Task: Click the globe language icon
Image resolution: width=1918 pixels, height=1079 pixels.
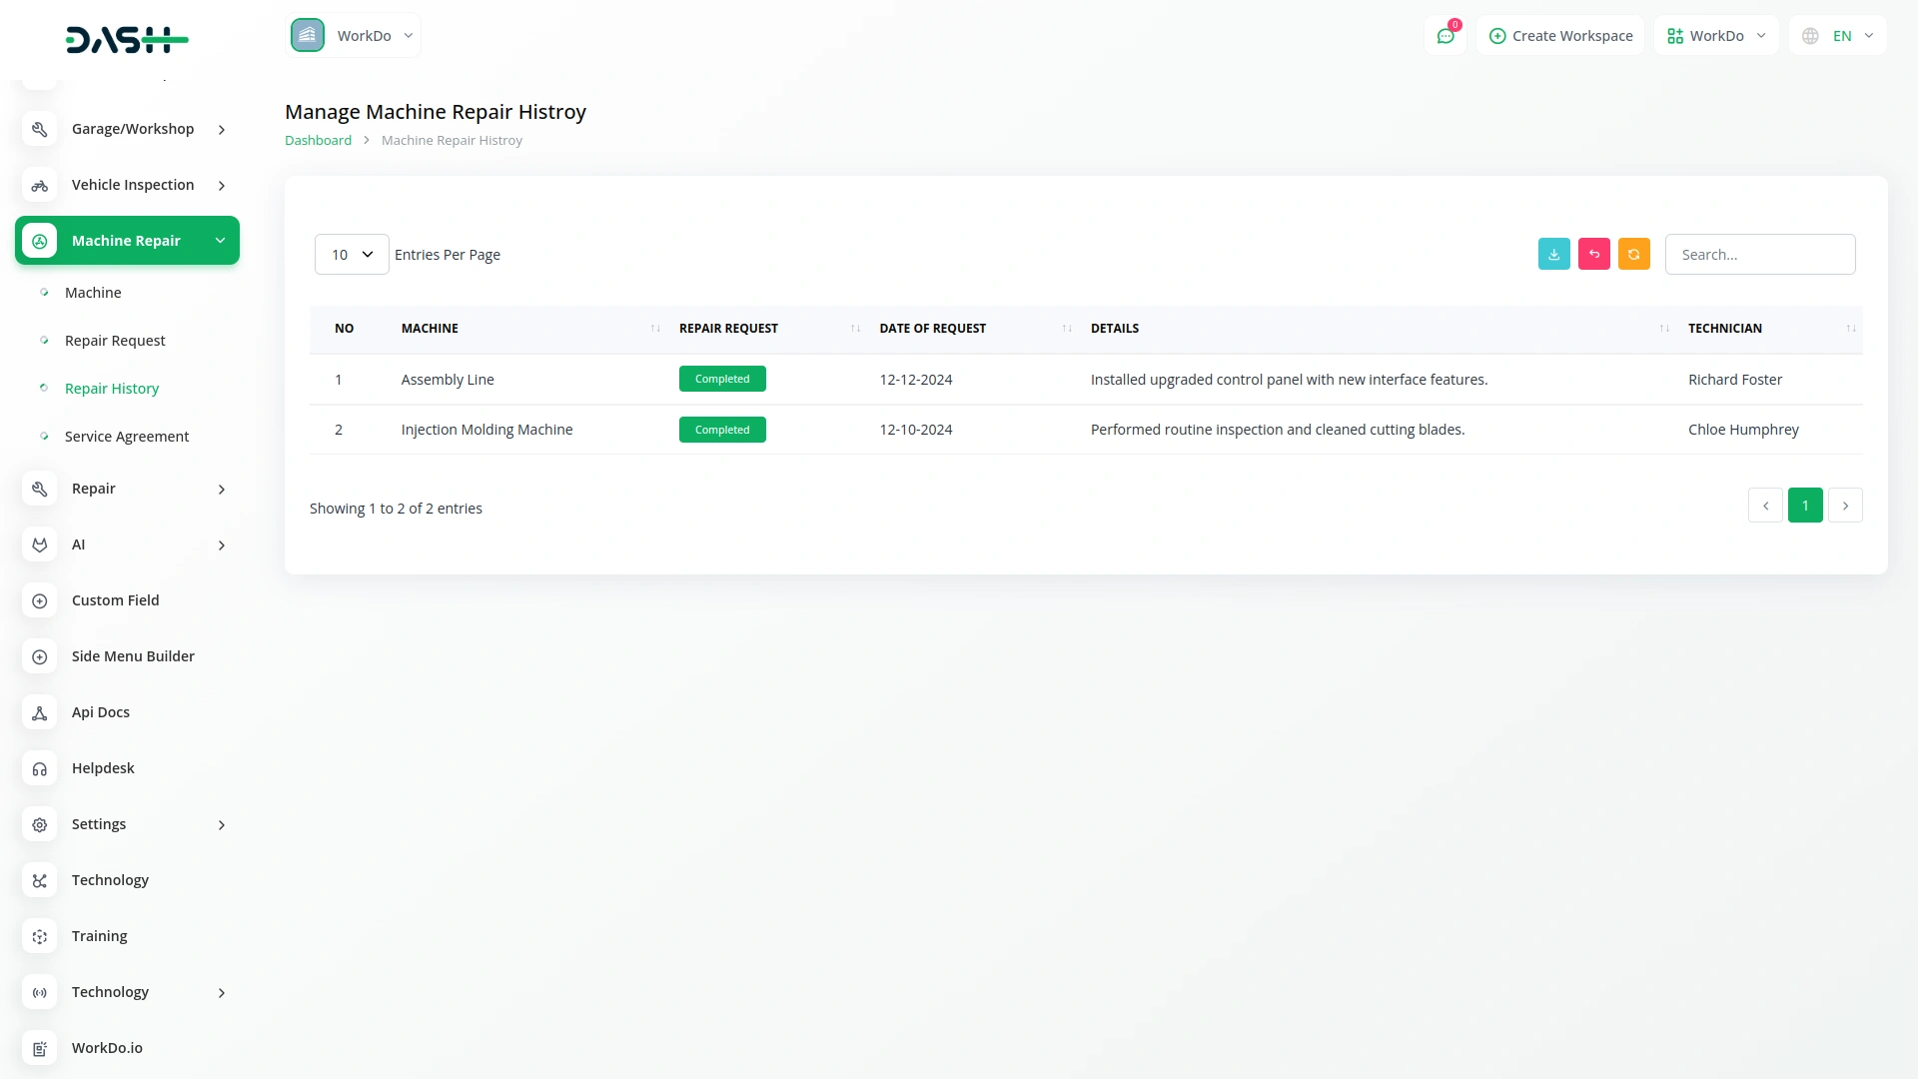Action: (1810, 36)
